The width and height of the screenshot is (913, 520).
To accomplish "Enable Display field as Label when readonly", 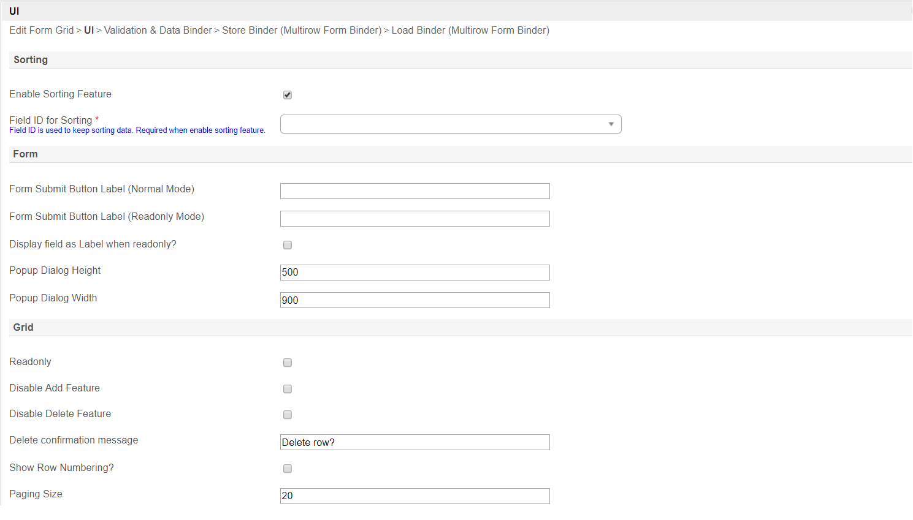I will click(287, 245).
